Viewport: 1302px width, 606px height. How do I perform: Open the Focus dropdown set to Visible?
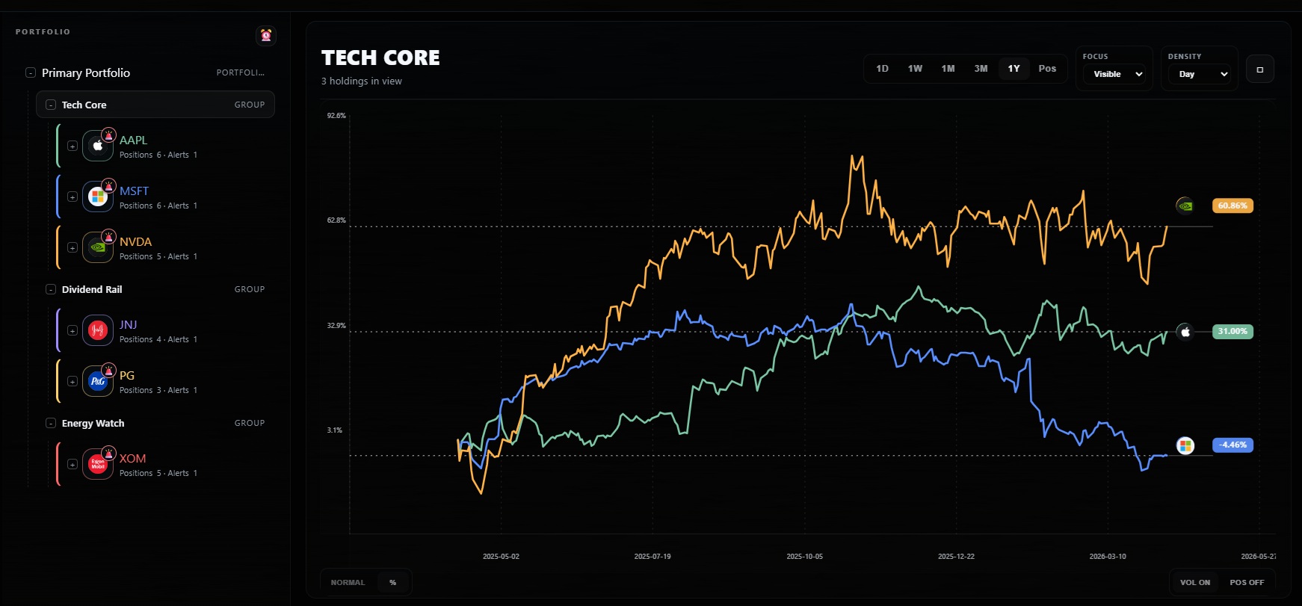click(x=1114, y=74)
